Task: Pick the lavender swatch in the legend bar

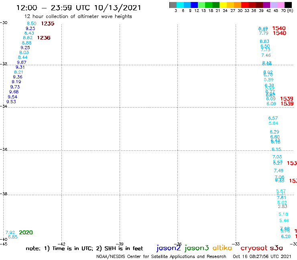Action: (x=273, y=5)
